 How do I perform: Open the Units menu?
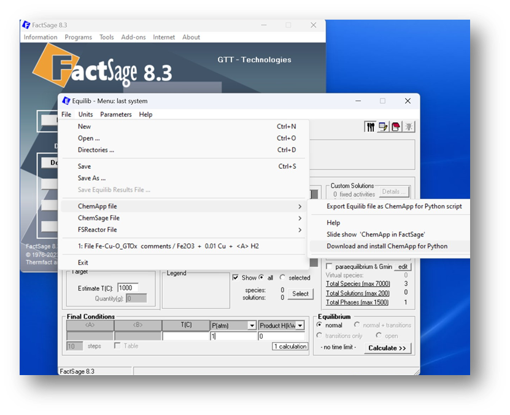click(x=85, y=114)
